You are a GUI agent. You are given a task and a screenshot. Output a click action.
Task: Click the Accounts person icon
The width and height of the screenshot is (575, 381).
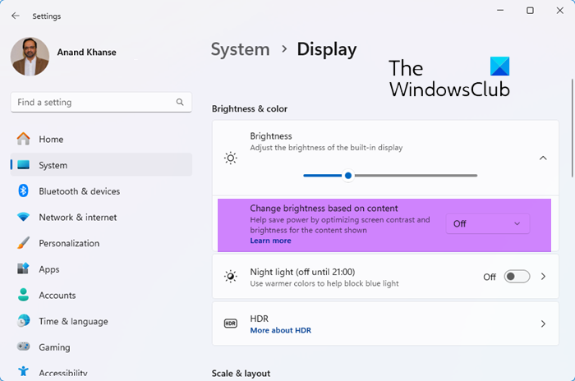pos(23,296)
